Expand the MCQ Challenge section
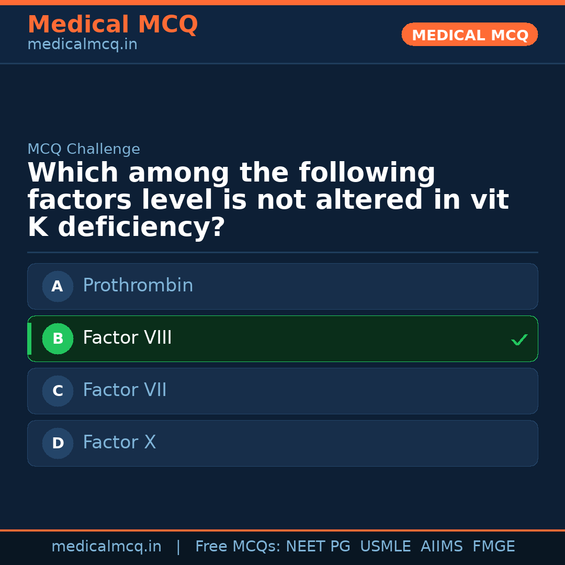 pyautogui.click(x=84, y=149)
